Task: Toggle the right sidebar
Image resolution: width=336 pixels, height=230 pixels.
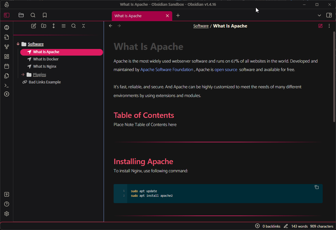Action: [329, 15]
